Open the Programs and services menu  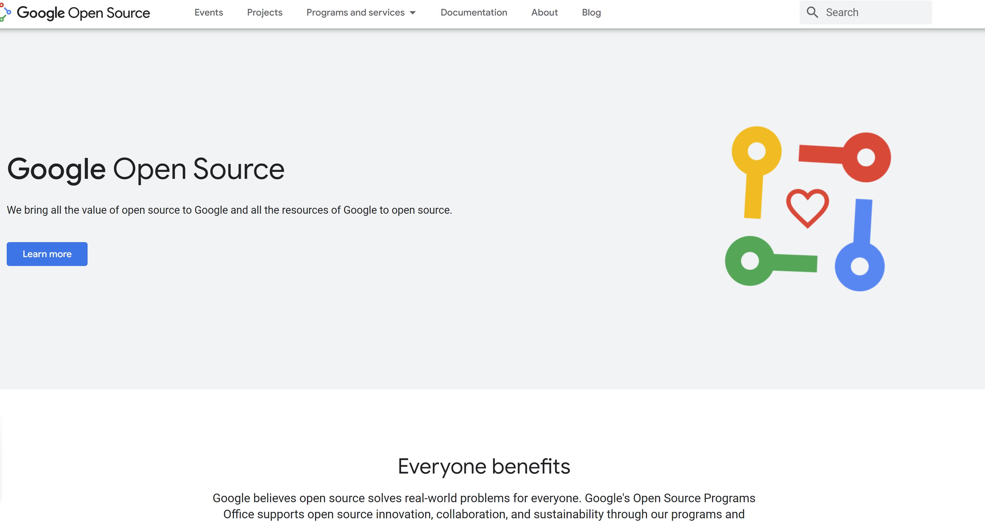355,13
